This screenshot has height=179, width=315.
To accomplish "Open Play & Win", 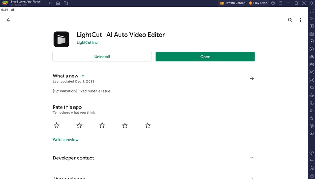I will pos(258,3).
